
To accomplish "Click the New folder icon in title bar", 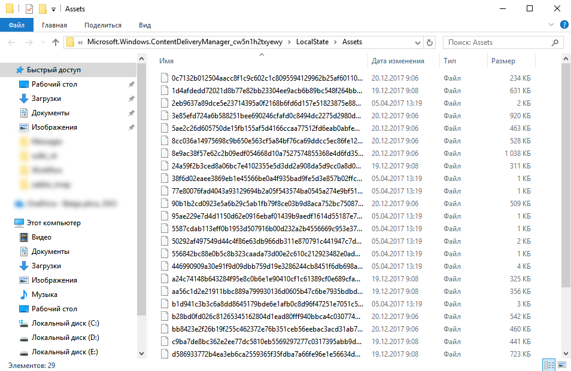I will pos(42,9).
